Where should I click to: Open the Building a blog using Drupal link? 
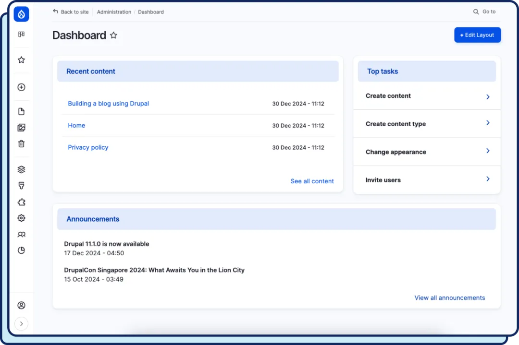pos(108,103)
